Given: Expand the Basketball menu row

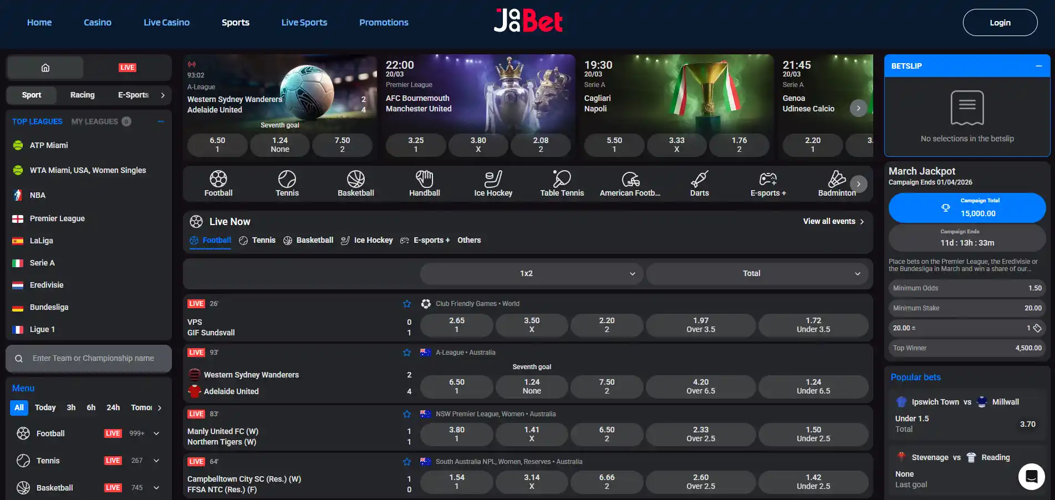Looking at the screenshot, I should coord(156,488).
